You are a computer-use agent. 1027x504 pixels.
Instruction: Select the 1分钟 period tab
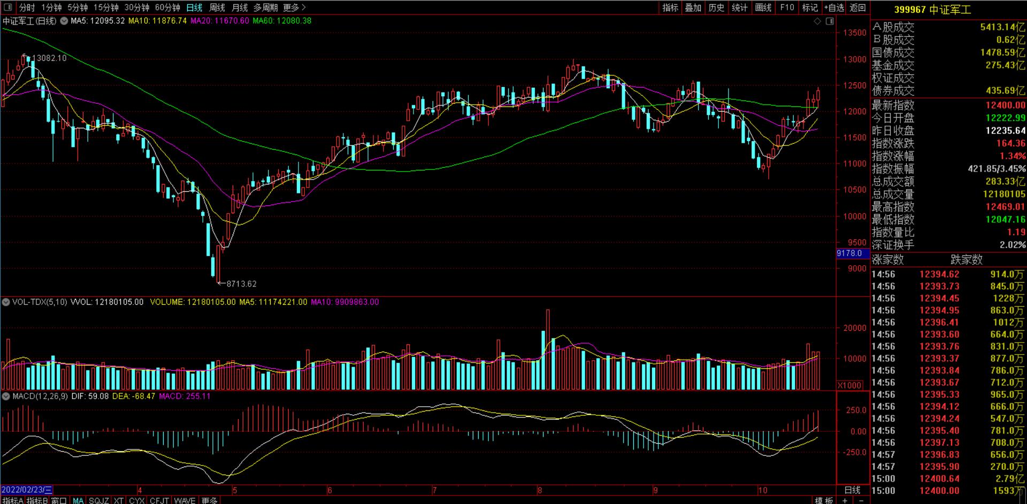click(51, 7)
